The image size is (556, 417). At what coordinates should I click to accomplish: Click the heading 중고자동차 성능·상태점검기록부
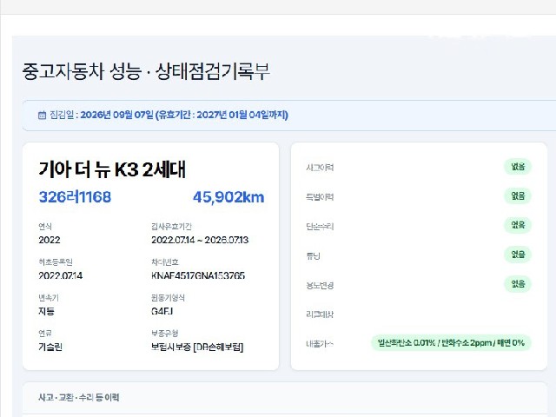click(146, 71)
